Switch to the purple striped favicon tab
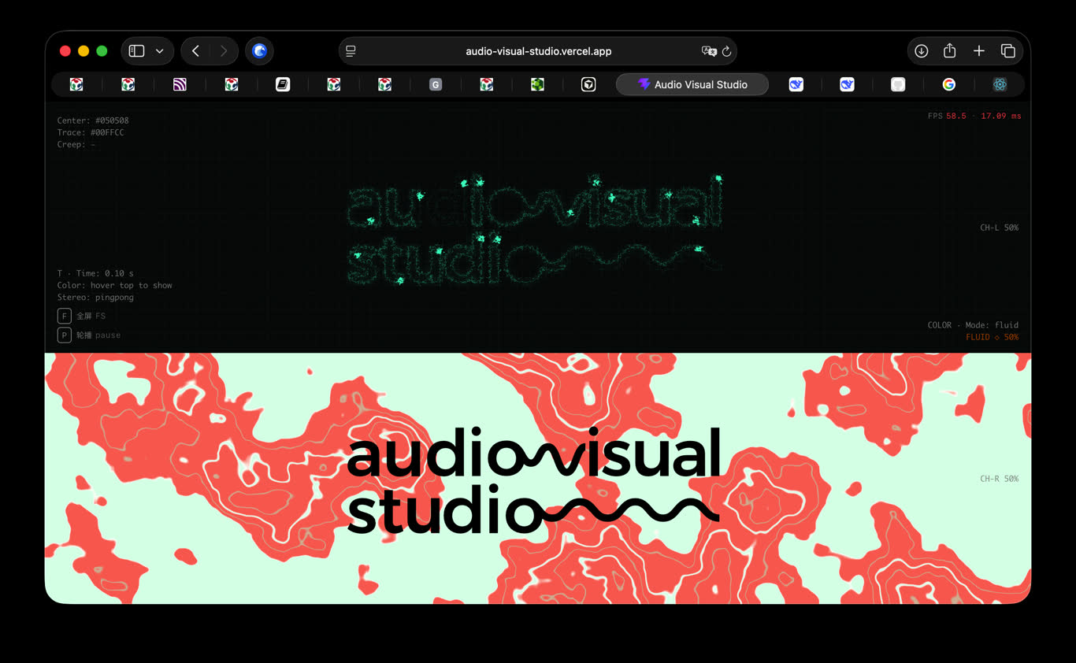1076x663 pixels. pyautogui.click(x=180, y=84)
